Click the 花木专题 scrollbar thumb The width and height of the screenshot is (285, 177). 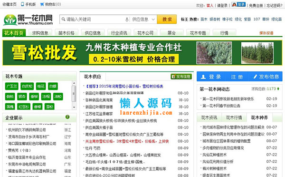(74, 94)
